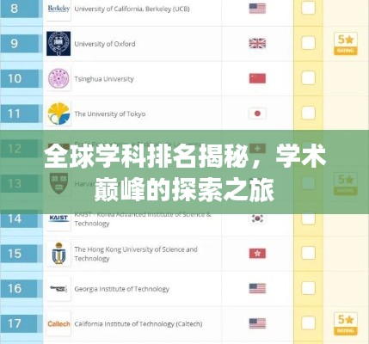
Task: Click the Tsinghua University seal logo
Action: click(58, 79)
